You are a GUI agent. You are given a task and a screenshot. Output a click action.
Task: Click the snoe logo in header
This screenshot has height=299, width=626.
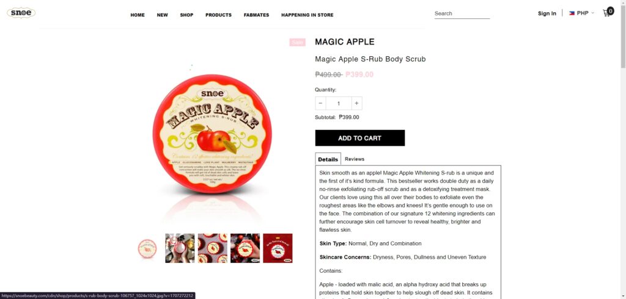[x=21, y=13]
